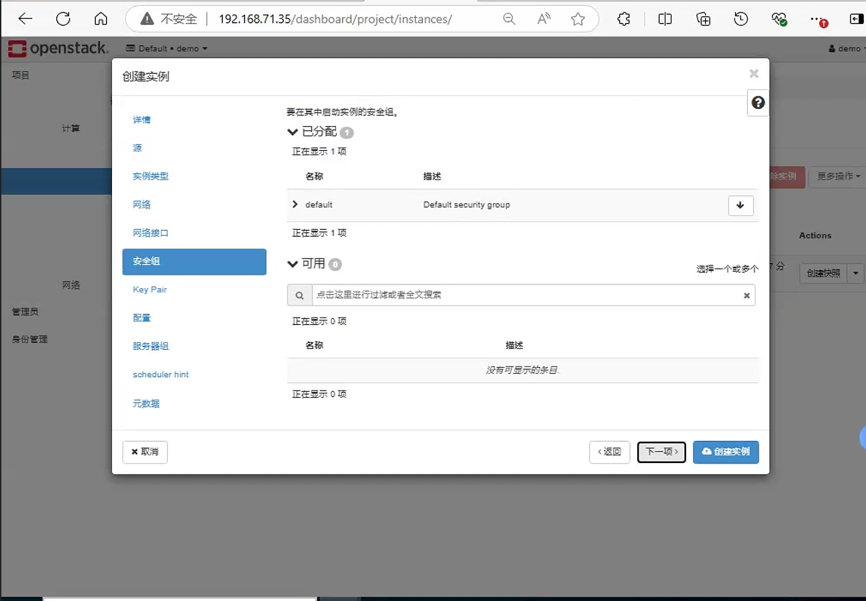Click the 创建实例 launch instance button
This screenshot has width=866, height=601.
click(726, 452)
